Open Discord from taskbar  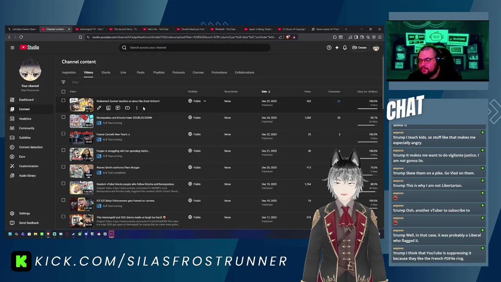[x=86, y=234]
